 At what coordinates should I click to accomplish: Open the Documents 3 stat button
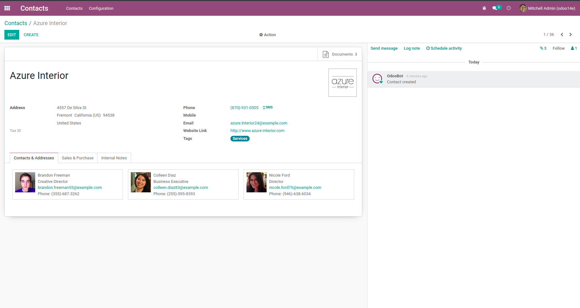(x=340, y=54)
